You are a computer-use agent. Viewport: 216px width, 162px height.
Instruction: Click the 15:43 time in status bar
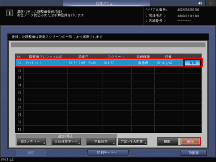9,159
